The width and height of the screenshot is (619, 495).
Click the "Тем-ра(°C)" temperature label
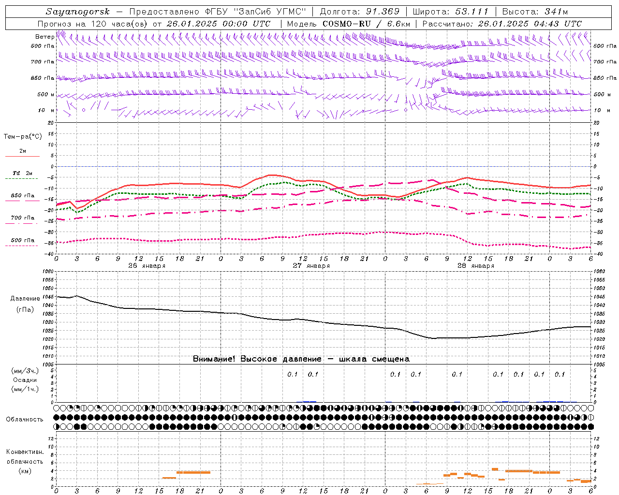click(x=23, y=137)
